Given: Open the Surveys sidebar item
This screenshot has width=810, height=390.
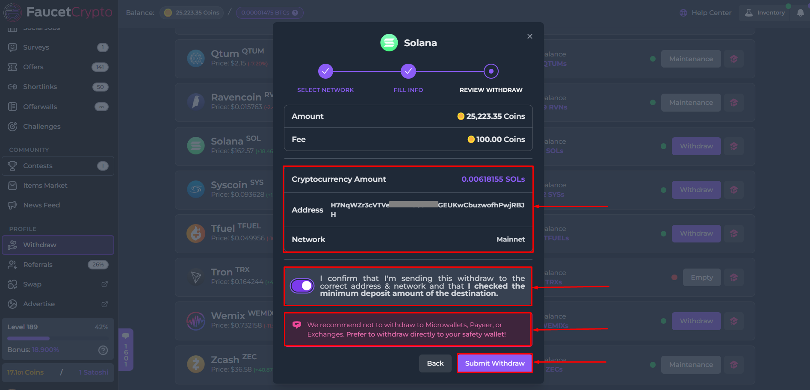Looking at the screenshot, I should (58, 47).
